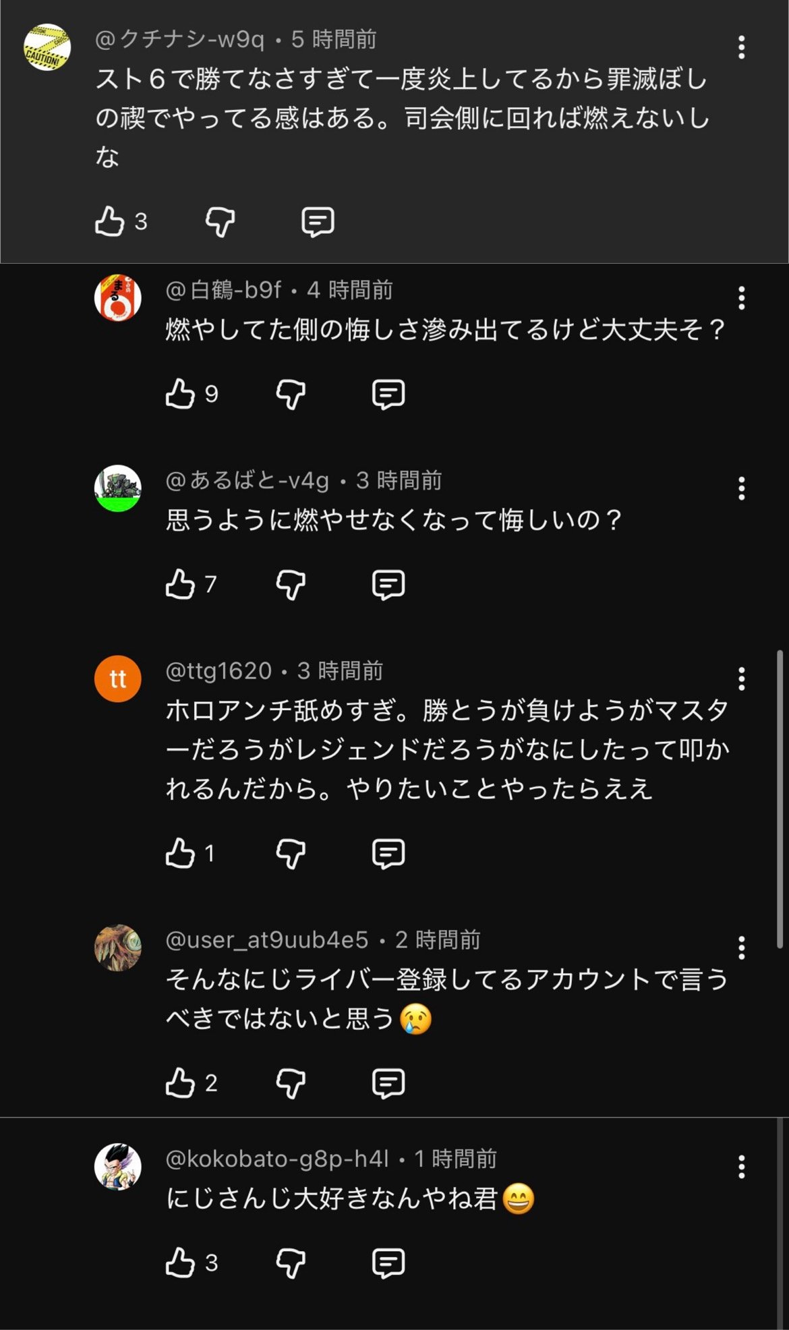Reply to @ttg1620's comment

click(x=388, y=853)
